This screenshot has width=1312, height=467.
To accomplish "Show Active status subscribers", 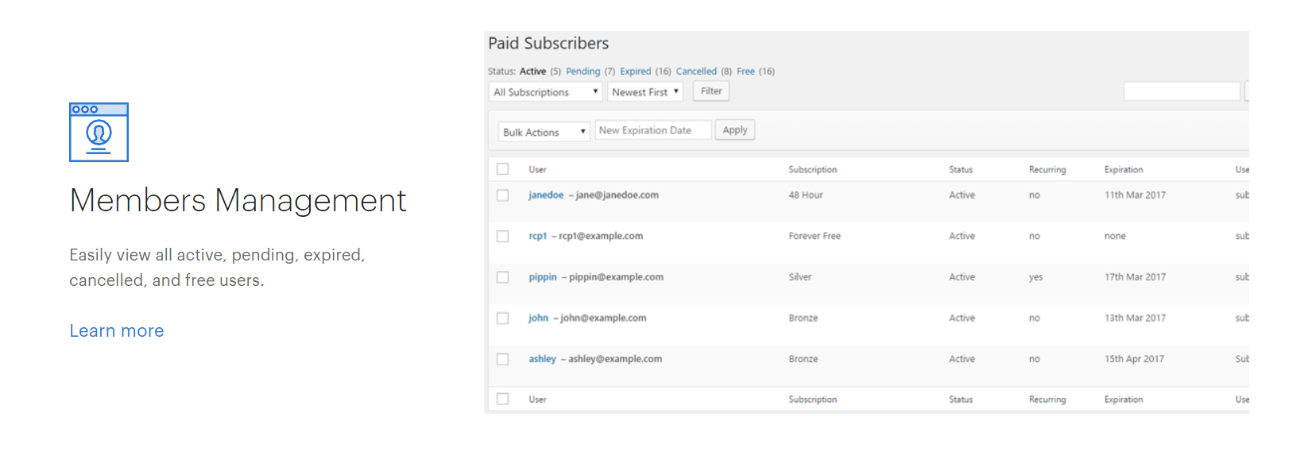I will (x=532, y=71).
